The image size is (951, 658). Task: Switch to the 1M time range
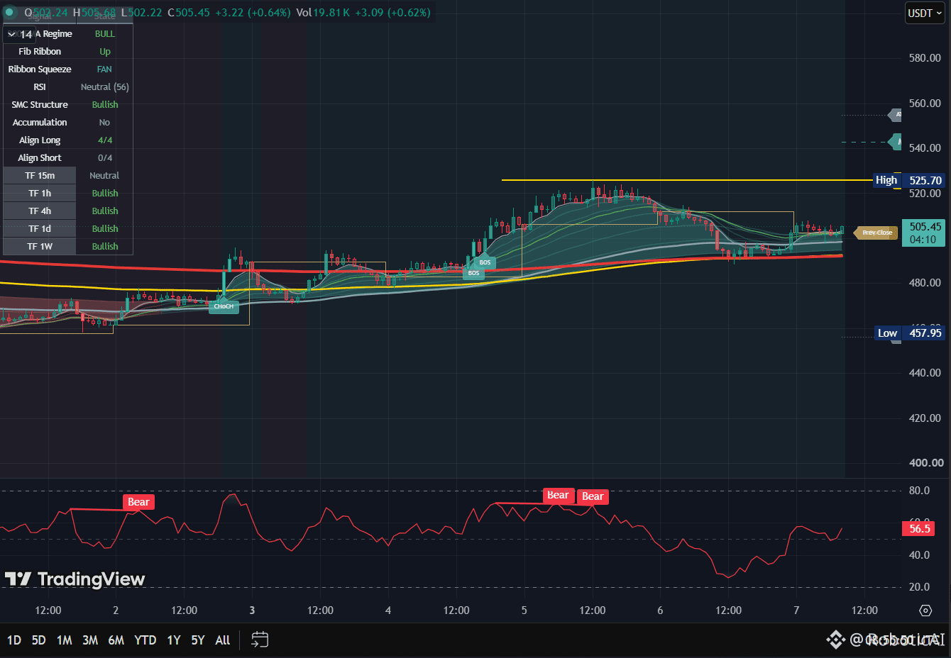point(65,640)
